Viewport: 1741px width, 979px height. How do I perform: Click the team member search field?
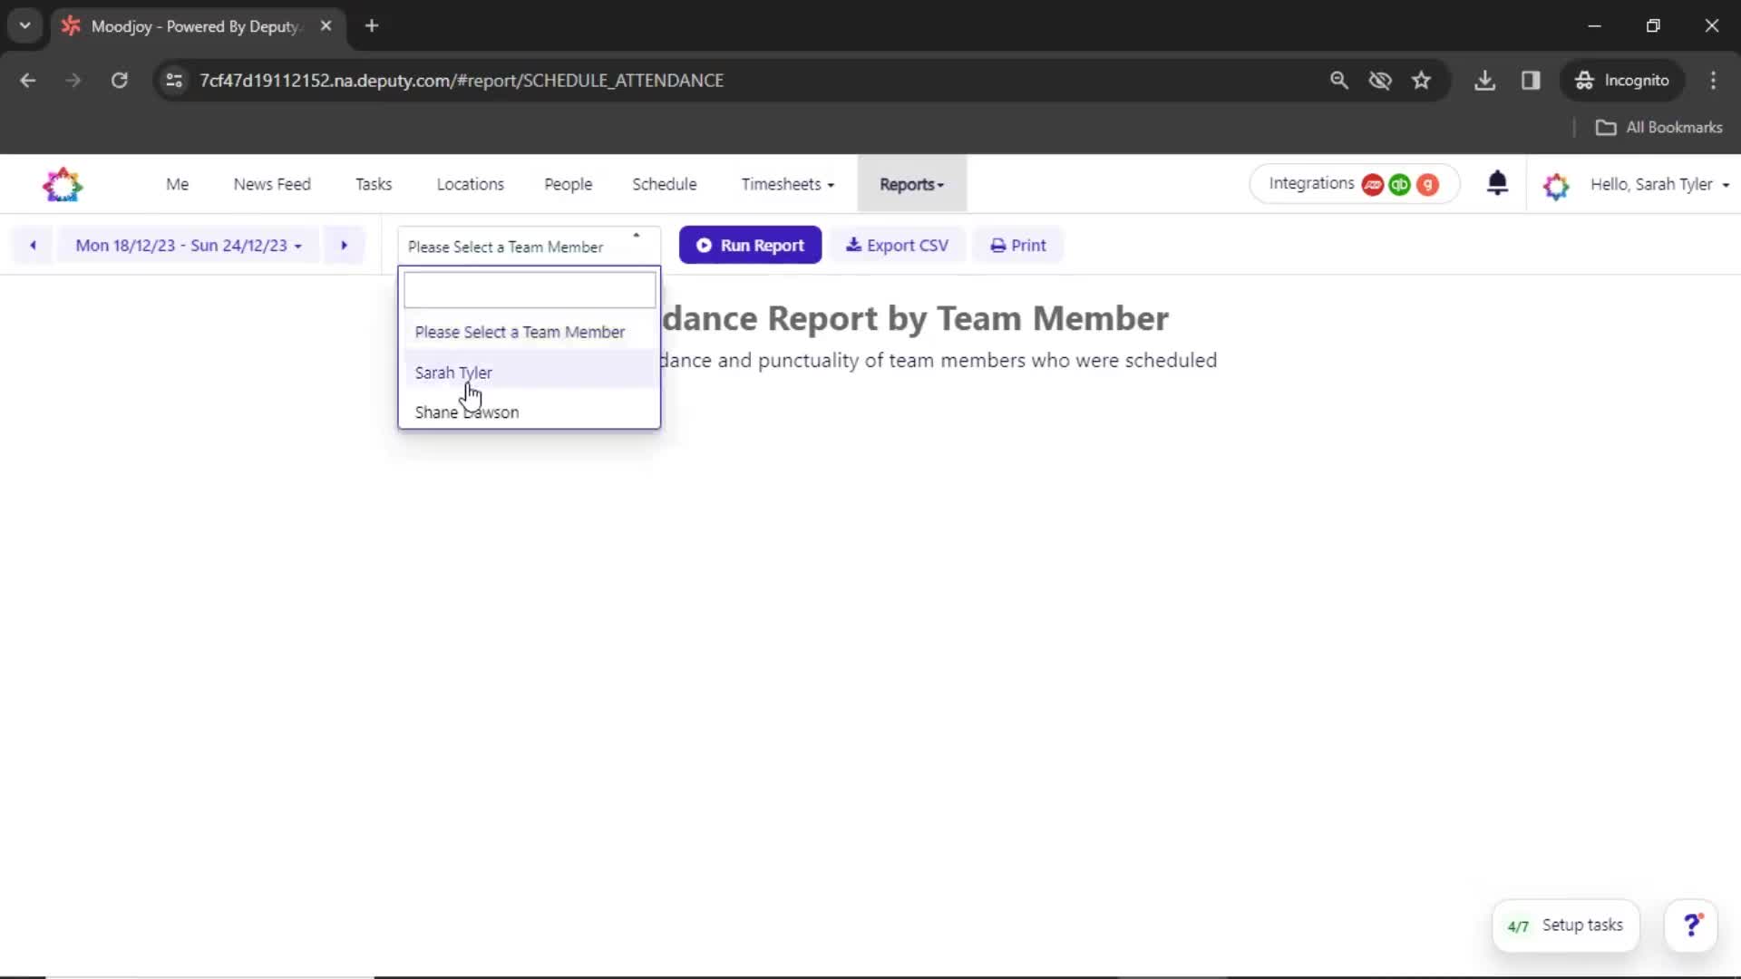pyautogui.click(x=530, y=290)
